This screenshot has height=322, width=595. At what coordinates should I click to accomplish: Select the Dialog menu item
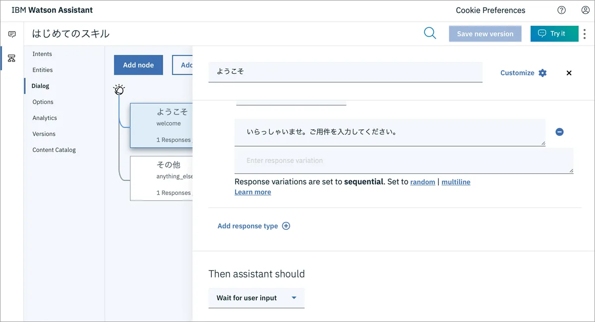point(40,86)
